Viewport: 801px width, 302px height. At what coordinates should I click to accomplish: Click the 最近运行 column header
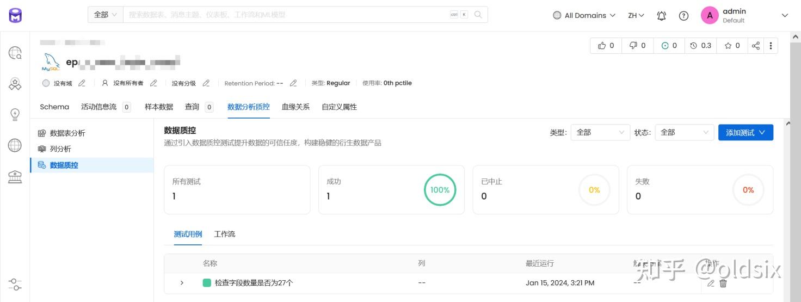540,263
